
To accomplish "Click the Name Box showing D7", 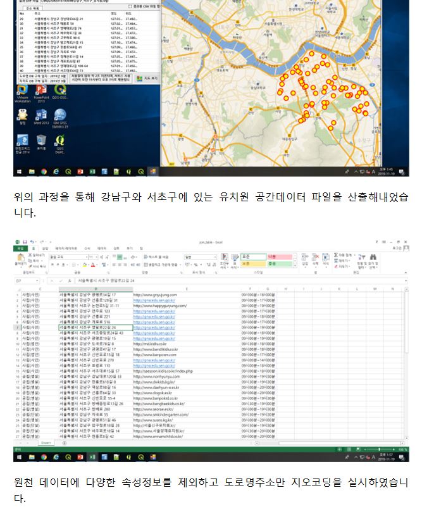I will point(27,281).
